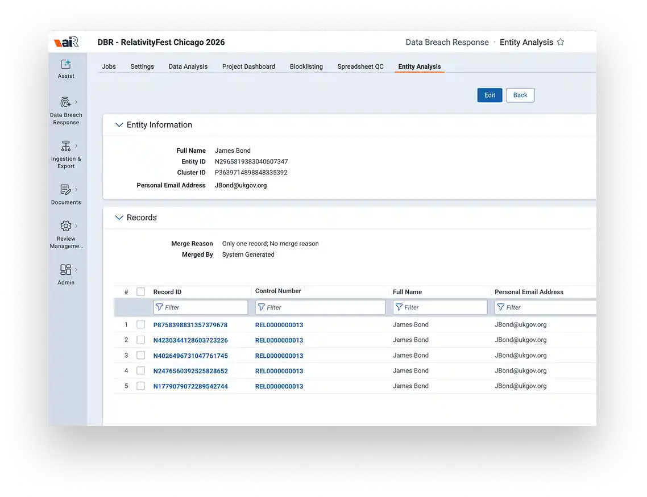Image resolution: width=647 pixels, height=497 pixels.
Task: Focus the Full Name filter field
Action: coord(440,307)
